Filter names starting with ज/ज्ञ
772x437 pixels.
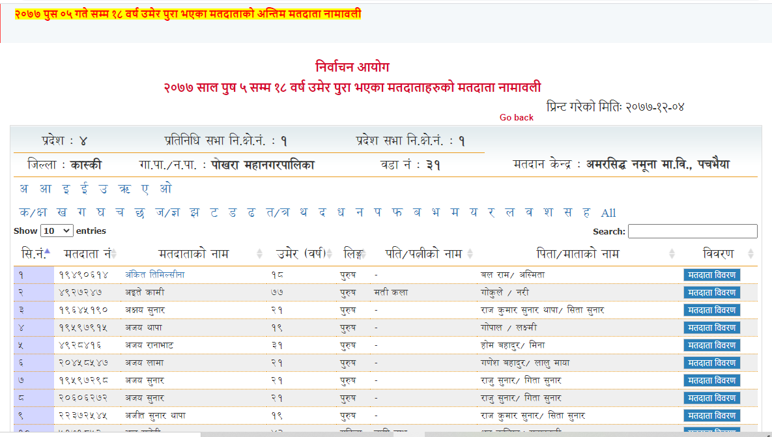pos(167,212)
